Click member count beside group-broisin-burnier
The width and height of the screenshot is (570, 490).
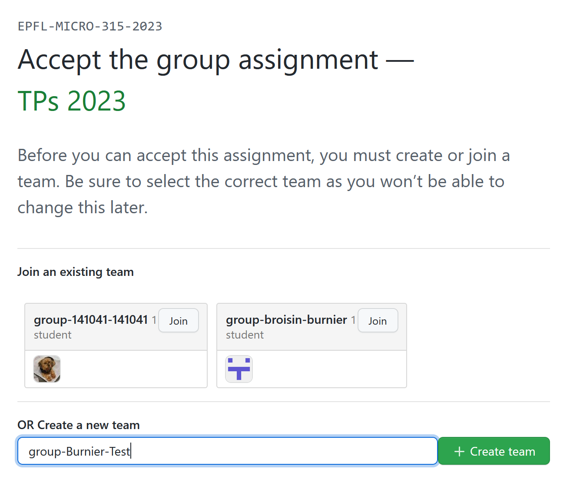coord(353,320)
